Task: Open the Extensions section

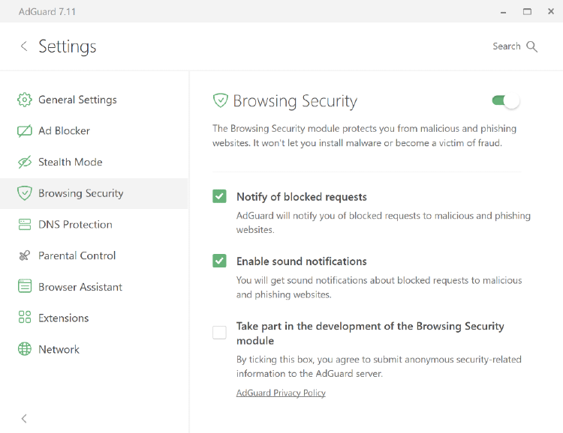Action: pyautogui.click(x=94, y=318)
